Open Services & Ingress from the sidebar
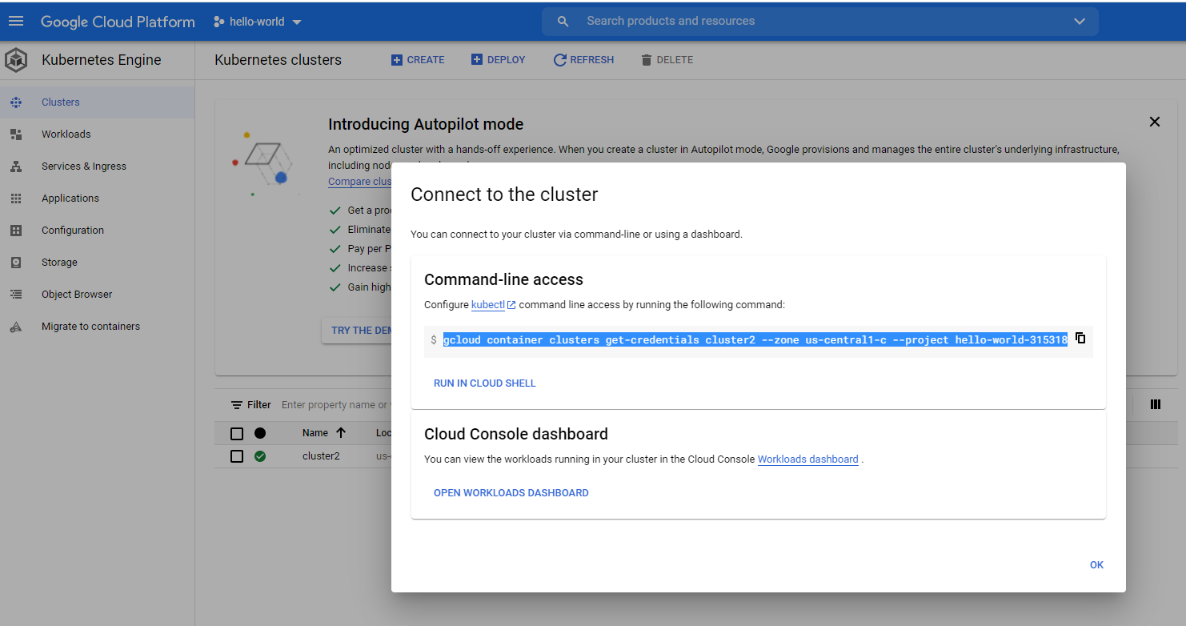Screen dimensions: 1186x626 [83, 166]
